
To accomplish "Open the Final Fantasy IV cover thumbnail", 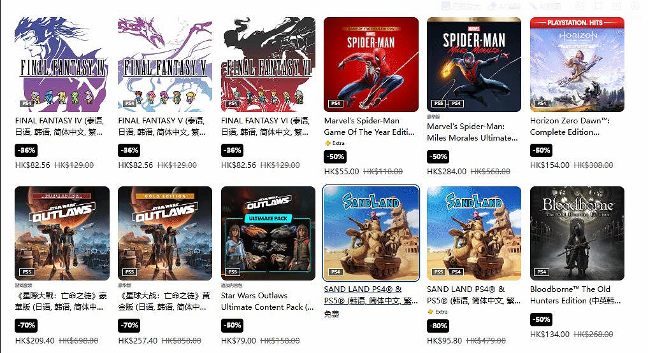I will point(62,64).
